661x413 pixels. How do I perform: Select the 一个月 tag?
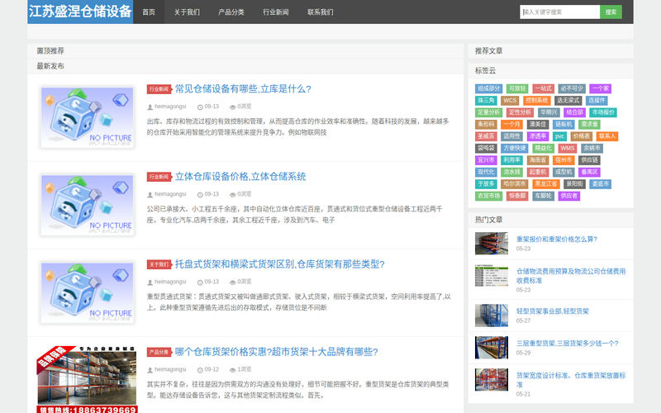[512, 125]
